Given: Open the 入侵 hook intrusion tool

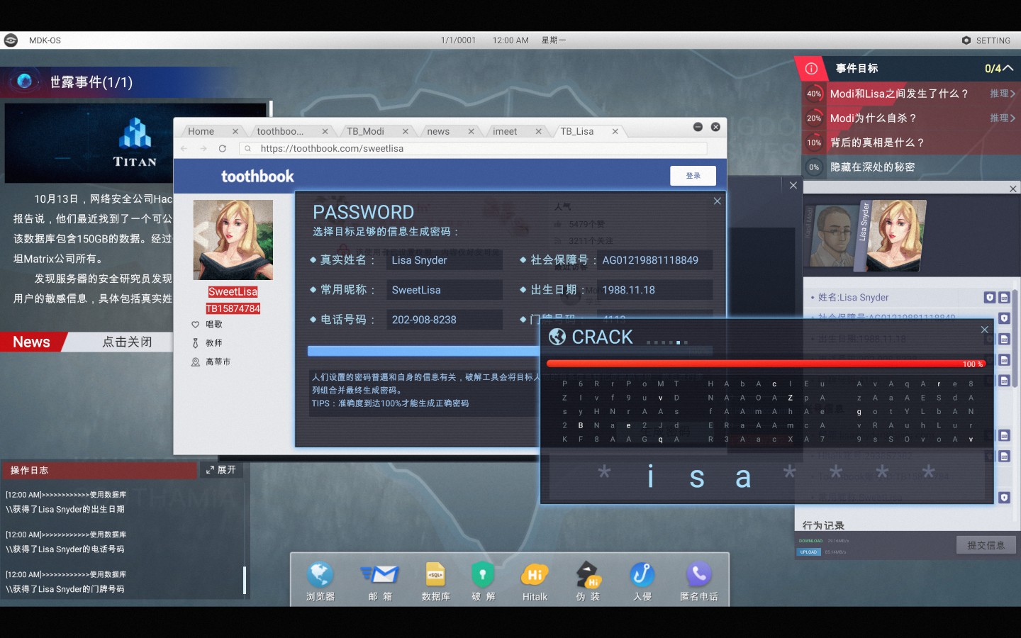Looking at the screenshot, I should (x=642, y=575).
